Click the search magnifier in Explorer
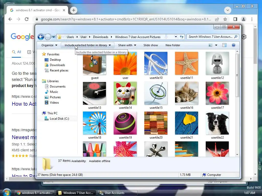Image resolution: width=262 pixels, height=196 pixels. point(236,37)
